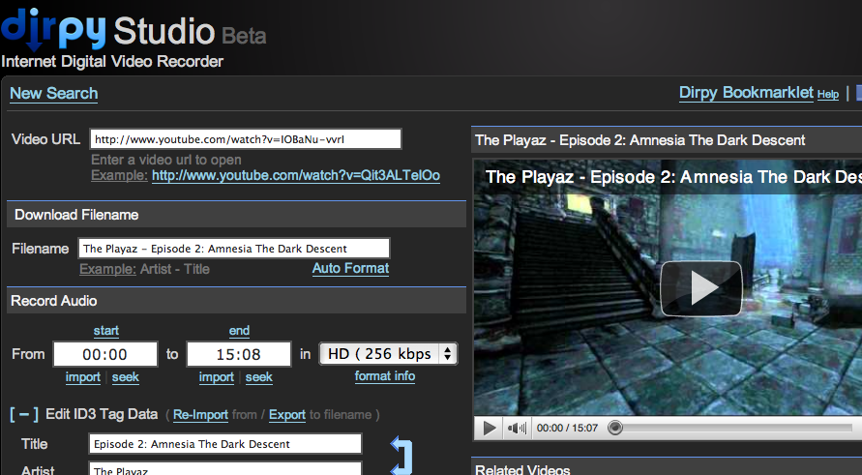The image size is (862, 475).
Task: Click Example link under Filename field
Action: tap(107, 269)
